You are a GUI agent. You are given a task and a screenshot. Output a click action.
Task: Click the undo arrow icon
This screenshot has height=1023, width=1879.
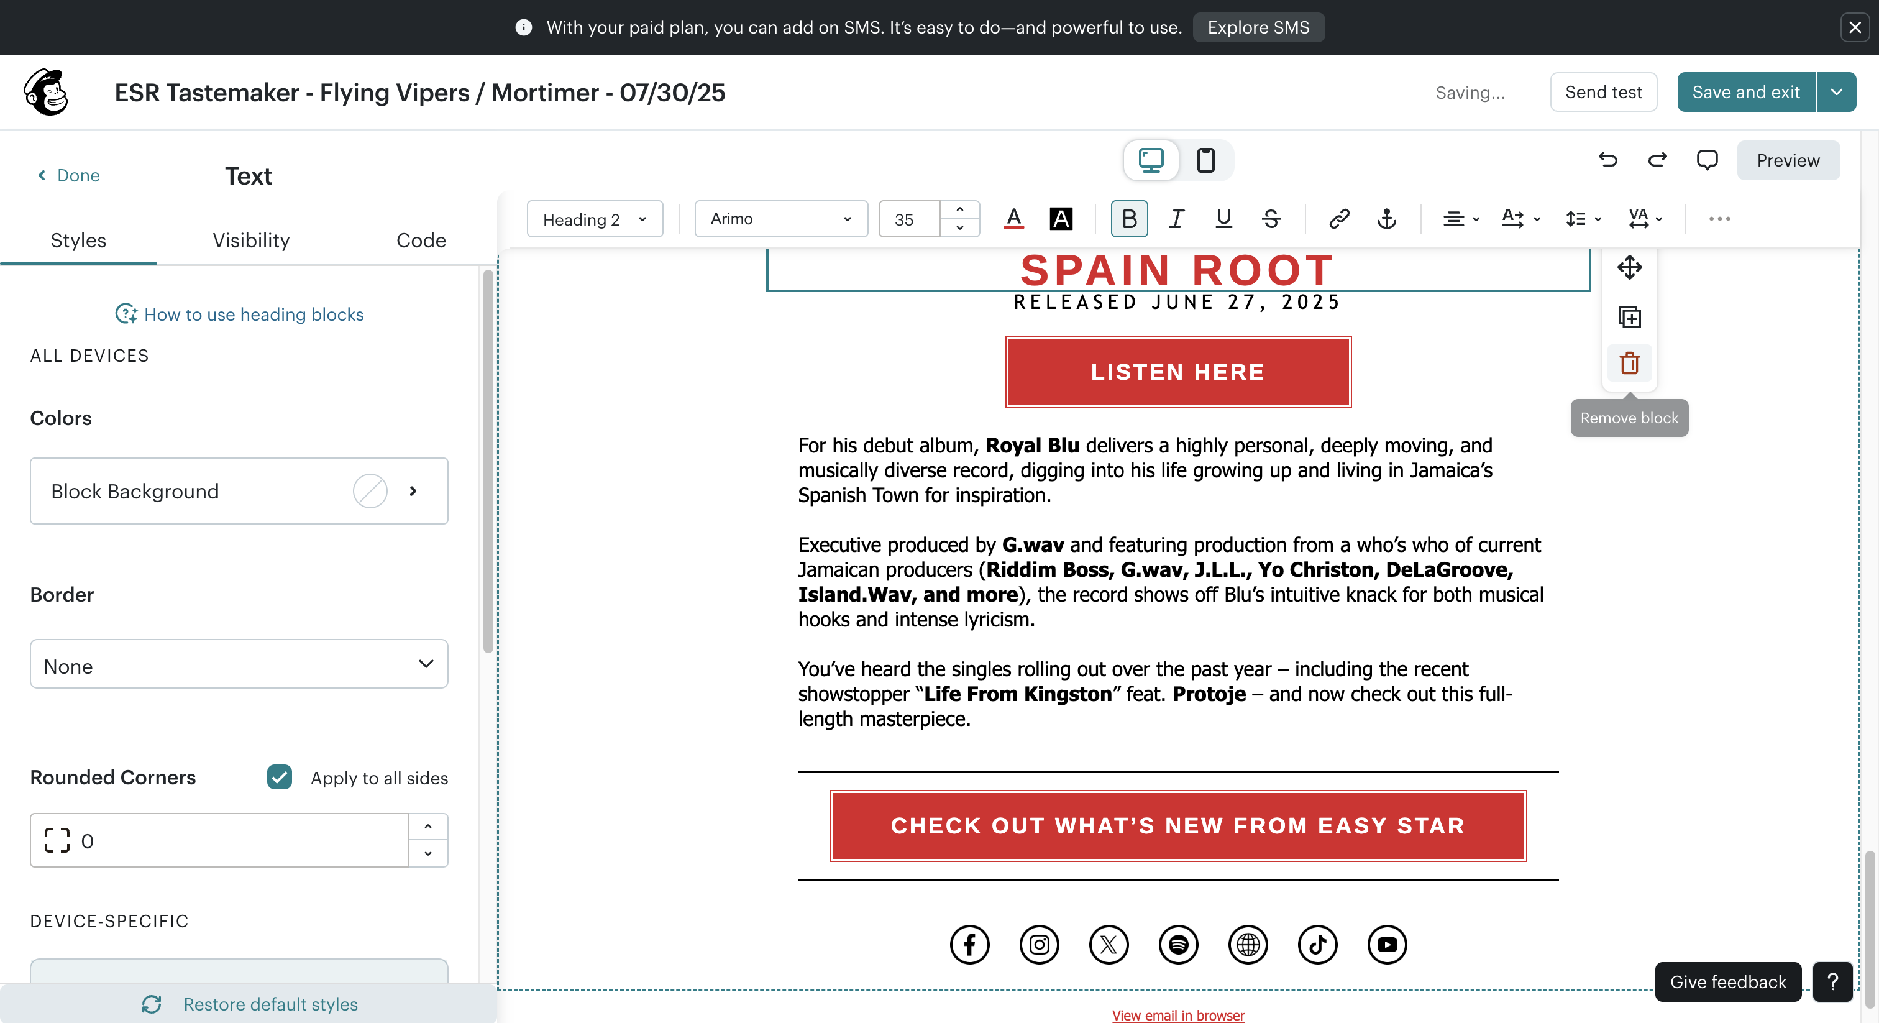(x=1607, y=160)
